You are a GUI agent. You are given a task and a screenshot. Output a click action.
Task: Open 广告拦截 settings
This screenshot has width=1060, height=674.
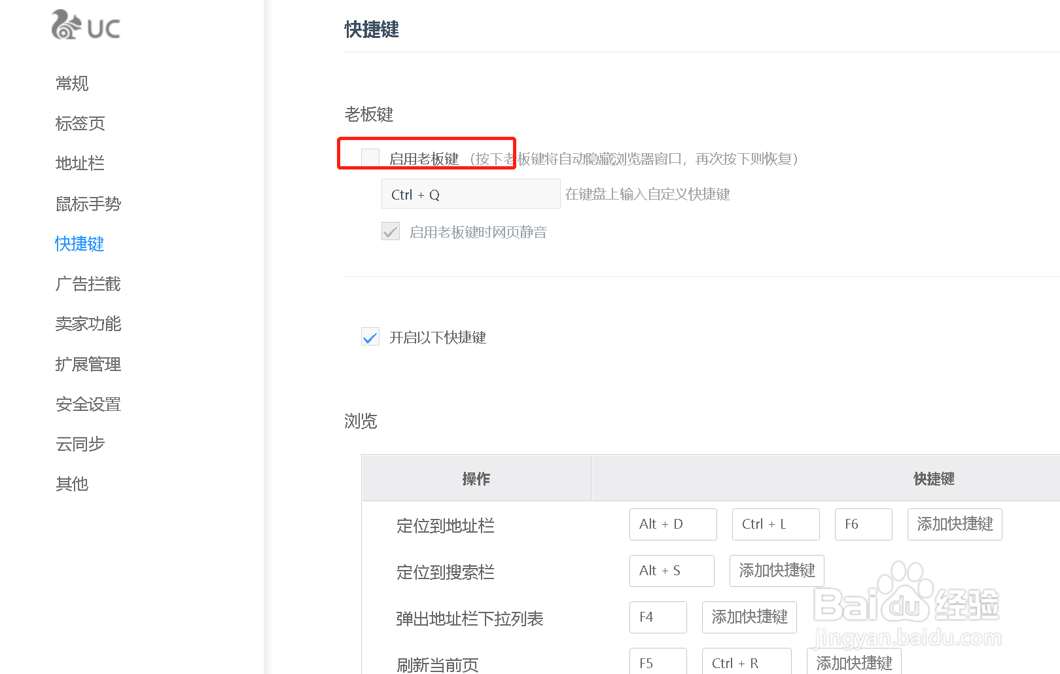pos(88,284)
